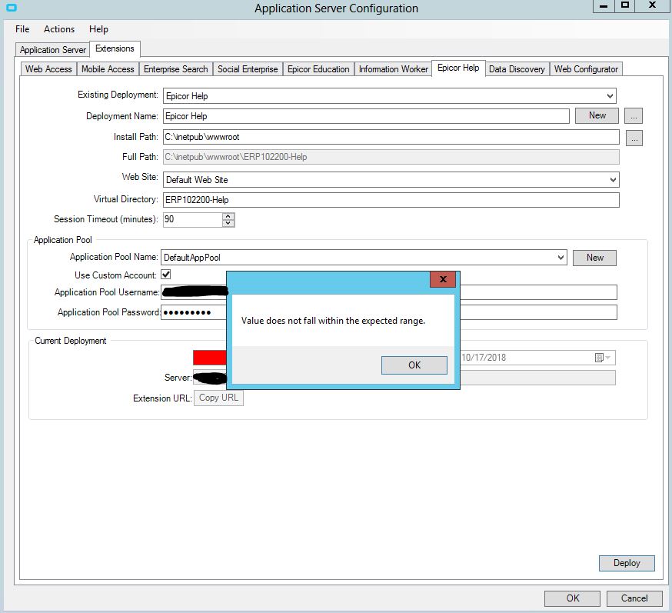The width and height of the screenshot is (672, 613).
Task: Switch to the Web Configurator tab
Action: [x=586, y=69]
